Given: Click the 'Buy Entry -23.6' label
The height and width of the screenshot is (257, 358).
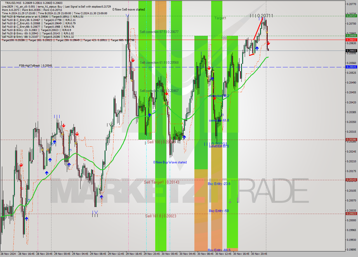Looking at the screenshot, I should pos(219,184).
